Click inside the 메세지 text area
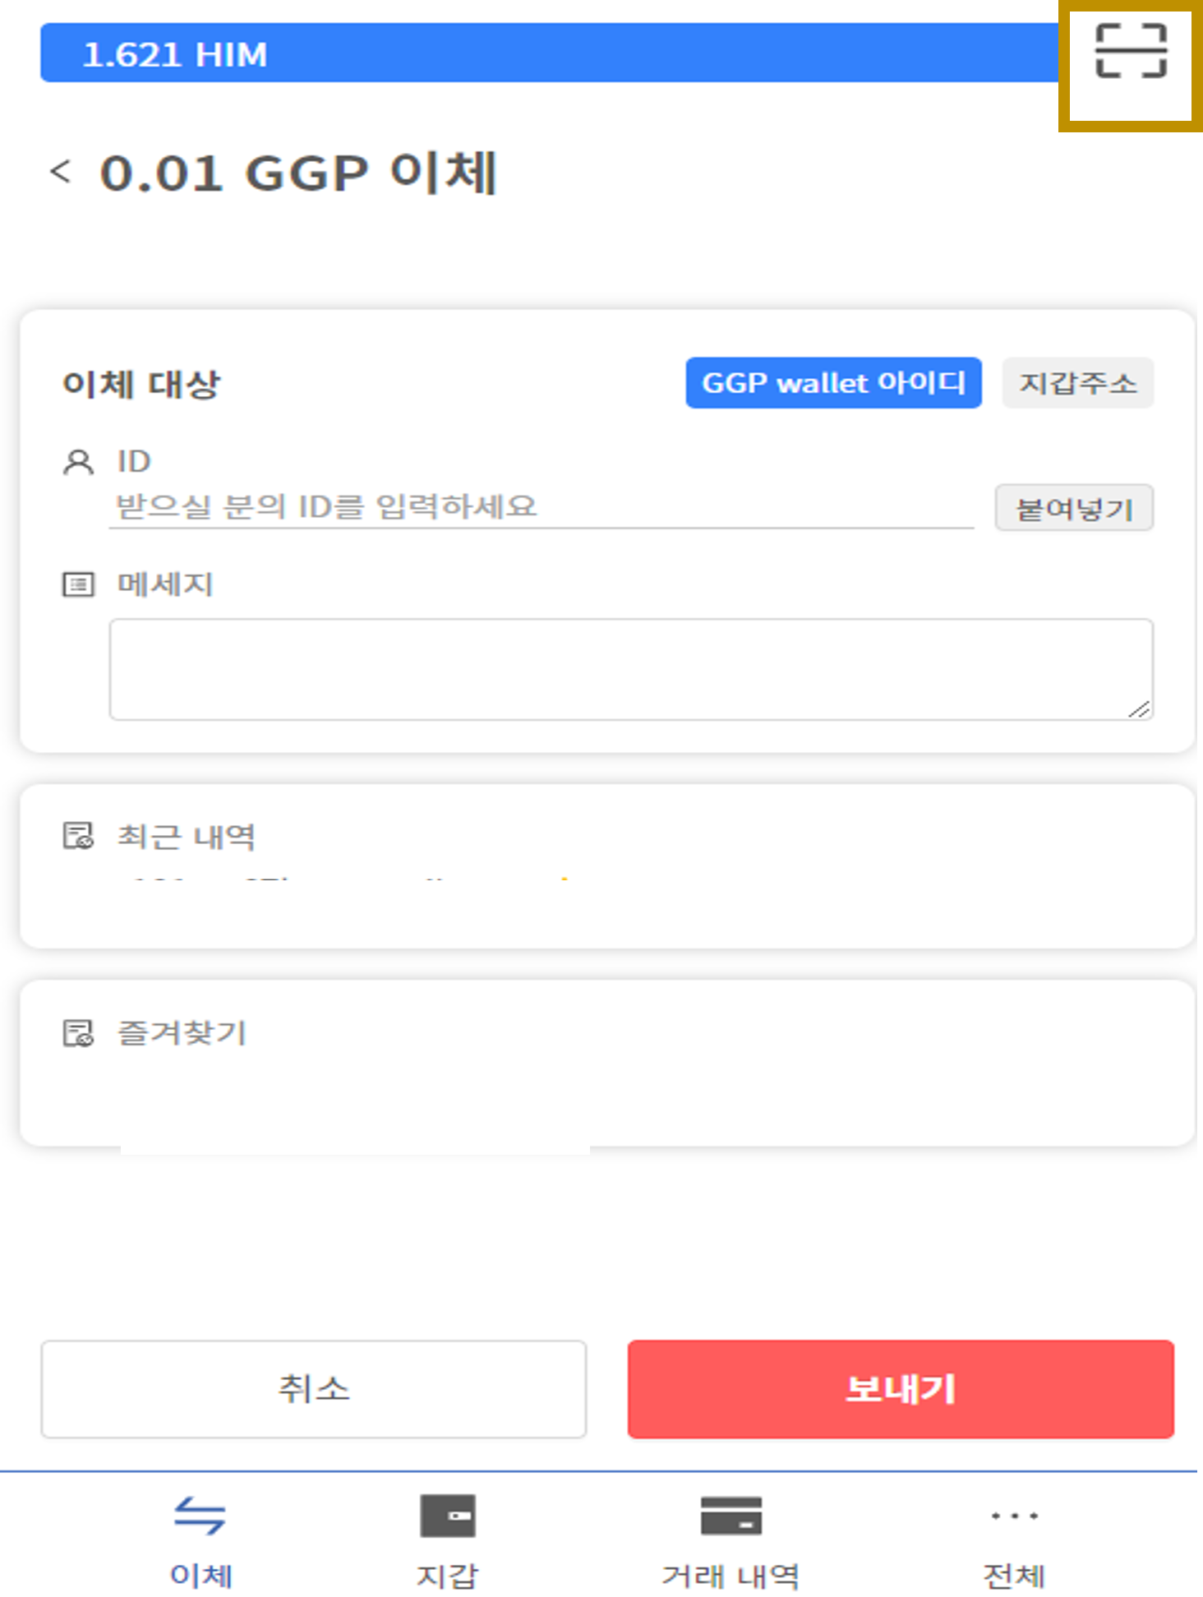 point(631,670)
